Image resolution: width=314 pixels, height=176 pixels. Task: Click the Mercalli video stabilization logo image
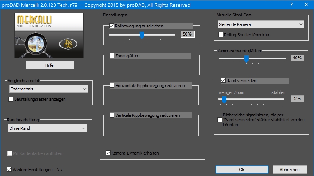(49, 36)
